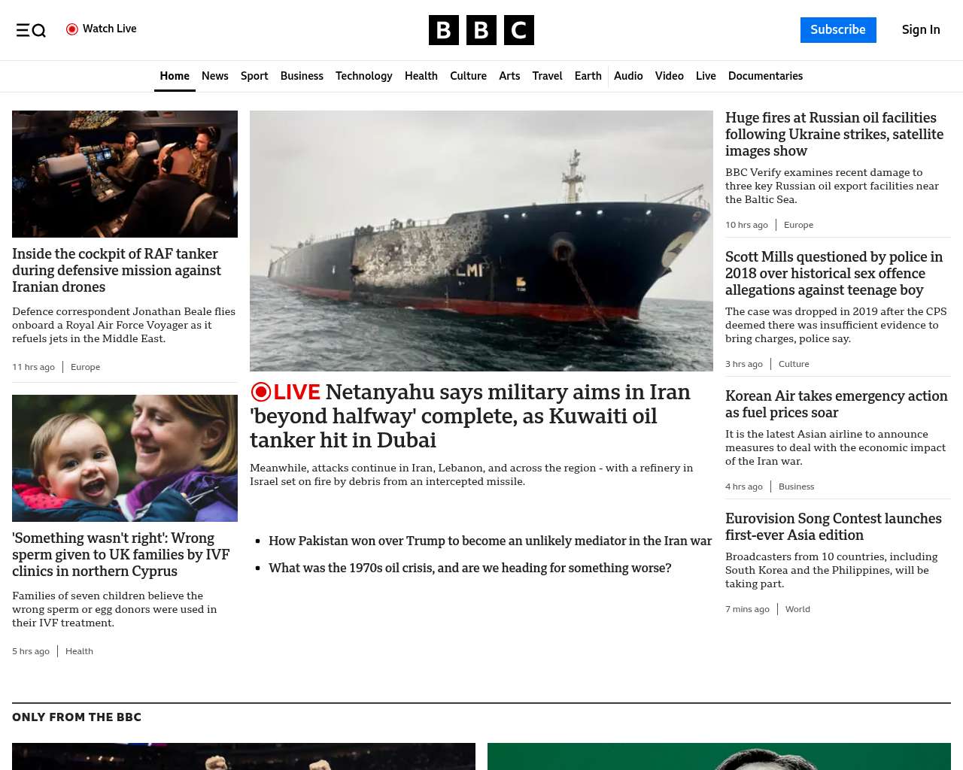
Task: Open the damaged oil tanker photo
Action: click(481, 241)
